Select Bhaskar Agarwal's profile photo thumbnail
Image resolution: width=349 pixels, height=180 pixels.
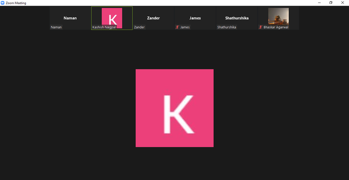(x=278, y=16)
